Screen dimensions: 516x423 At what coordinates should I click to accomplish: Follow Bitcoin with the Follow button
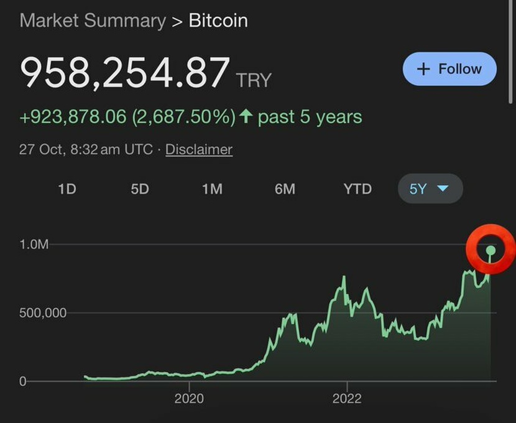click(449, 69)
